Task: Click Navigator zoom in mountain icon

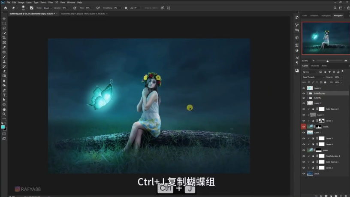Action: (x=346, y=61)
